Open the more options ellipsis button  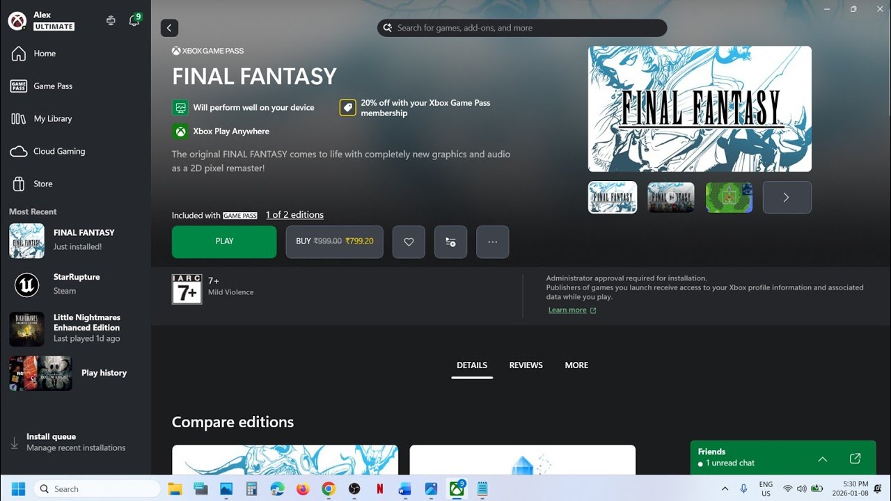point(492,242)
